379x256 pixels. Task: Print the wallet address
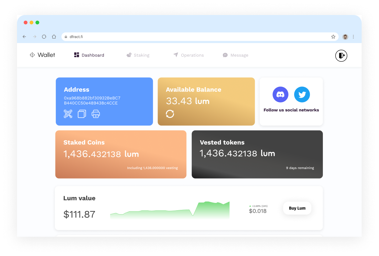point(96,114)
